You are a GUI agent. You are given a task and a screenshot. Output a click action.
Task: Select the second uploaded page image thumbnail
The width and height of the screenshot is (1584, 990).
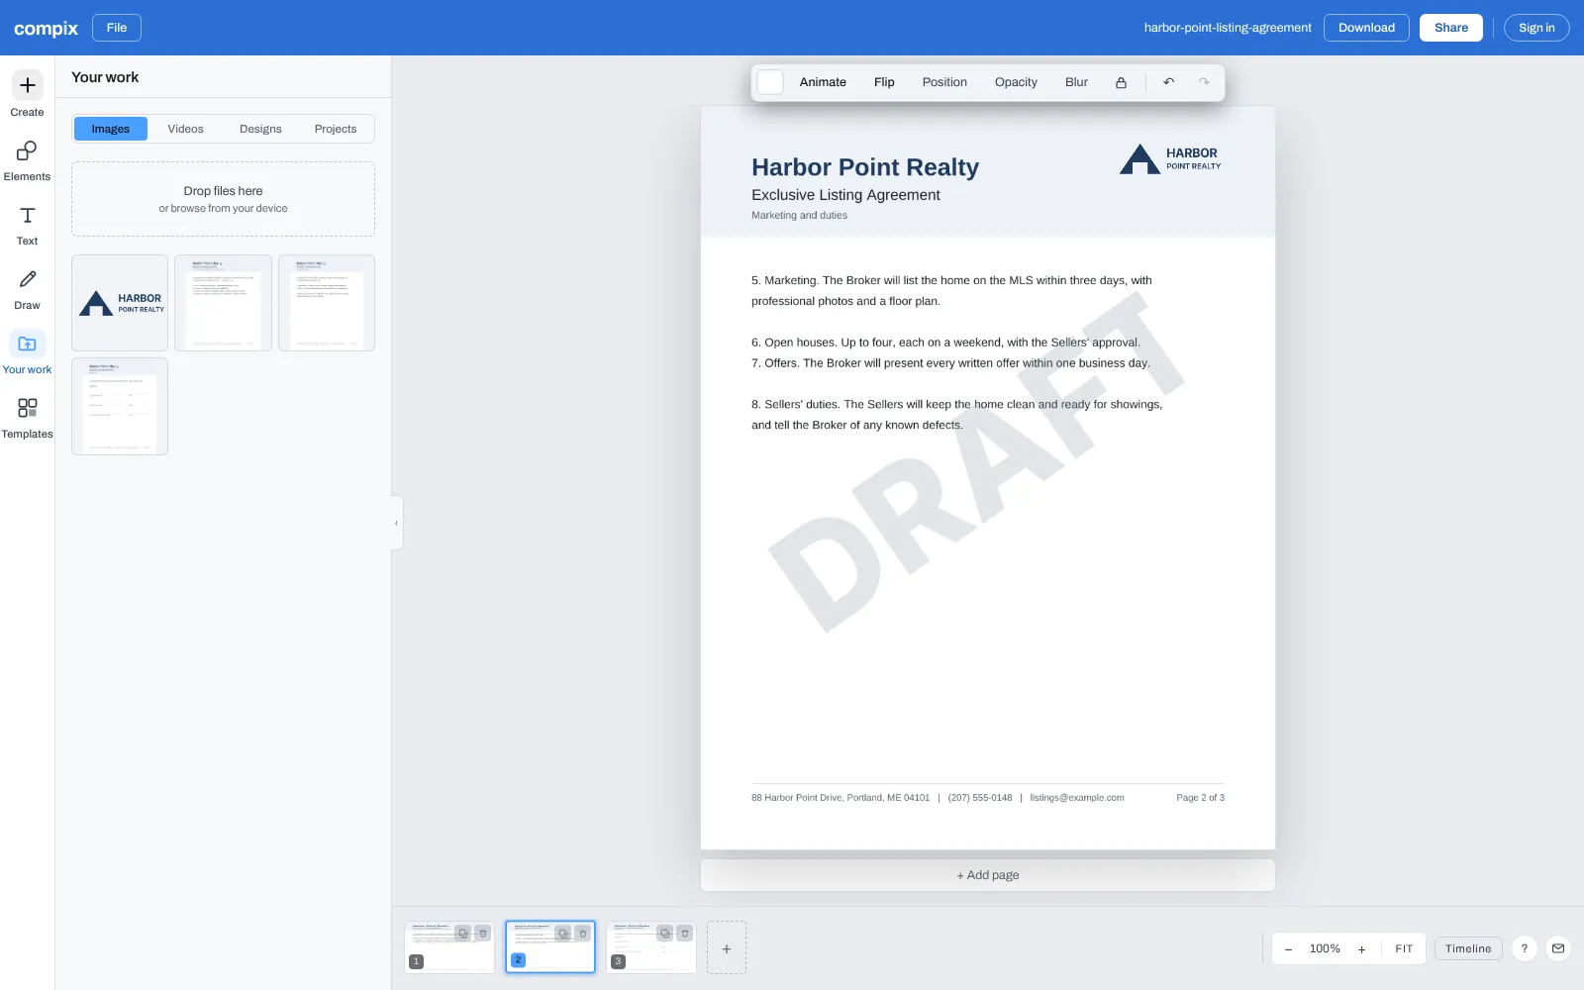pos(223,303)
